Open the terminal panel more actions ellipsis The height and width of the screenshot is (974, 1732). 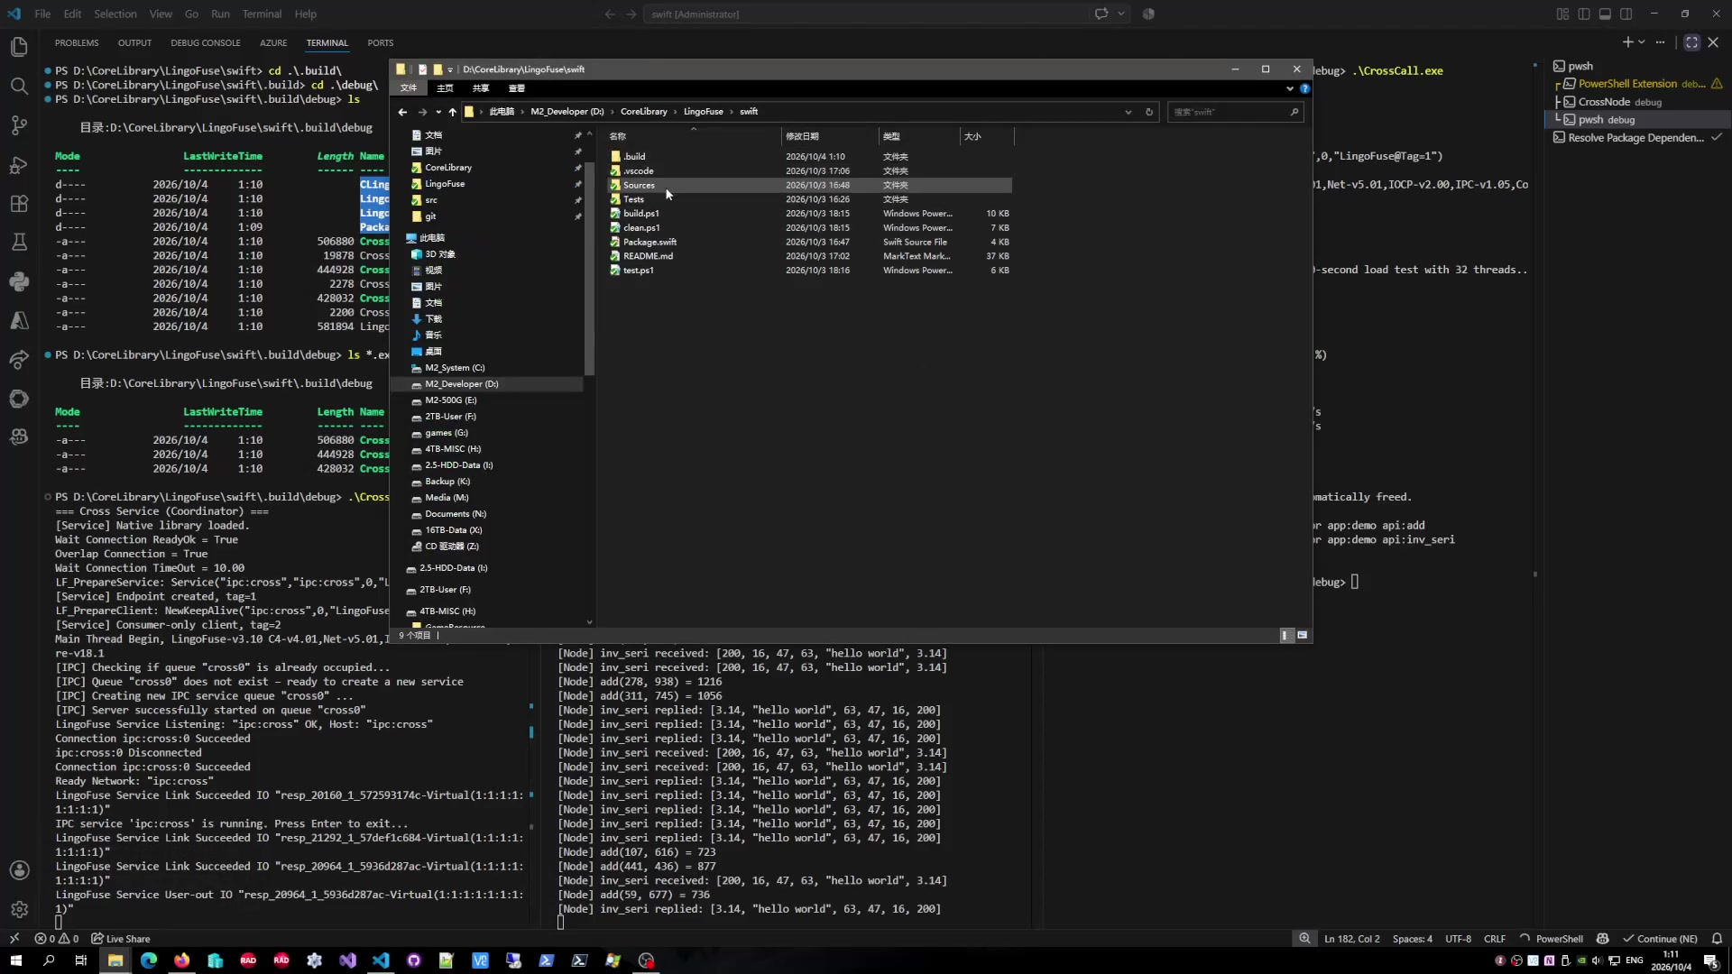coord(1660,42)
